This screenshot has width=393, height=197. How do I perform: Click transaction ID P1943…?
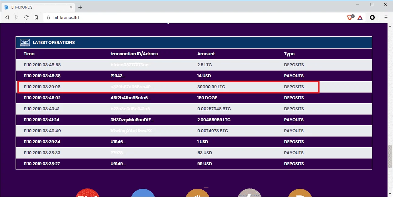pos(118,76)
